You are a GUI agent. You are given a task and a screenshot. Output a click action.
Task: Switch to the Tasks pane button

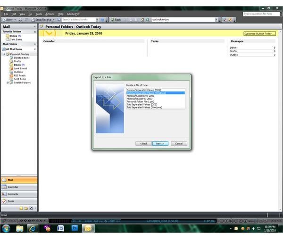[19, 201]
